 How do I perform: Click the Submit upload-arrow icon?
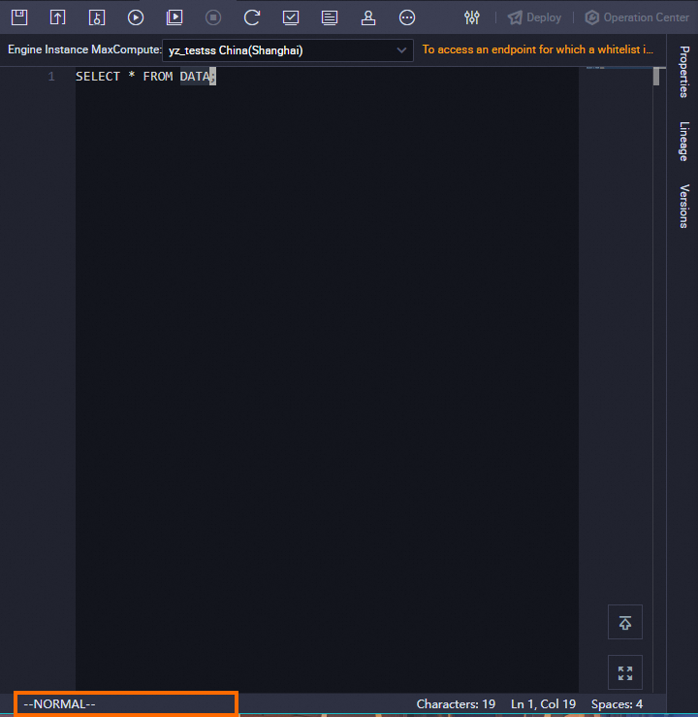pos(57,17)
